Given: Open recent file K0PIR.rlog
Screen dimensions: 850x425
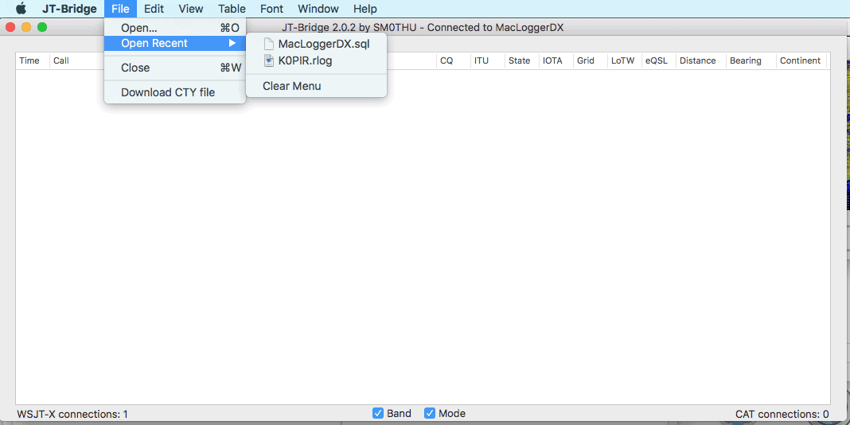Looking at the screenshot, I should 317,60.
